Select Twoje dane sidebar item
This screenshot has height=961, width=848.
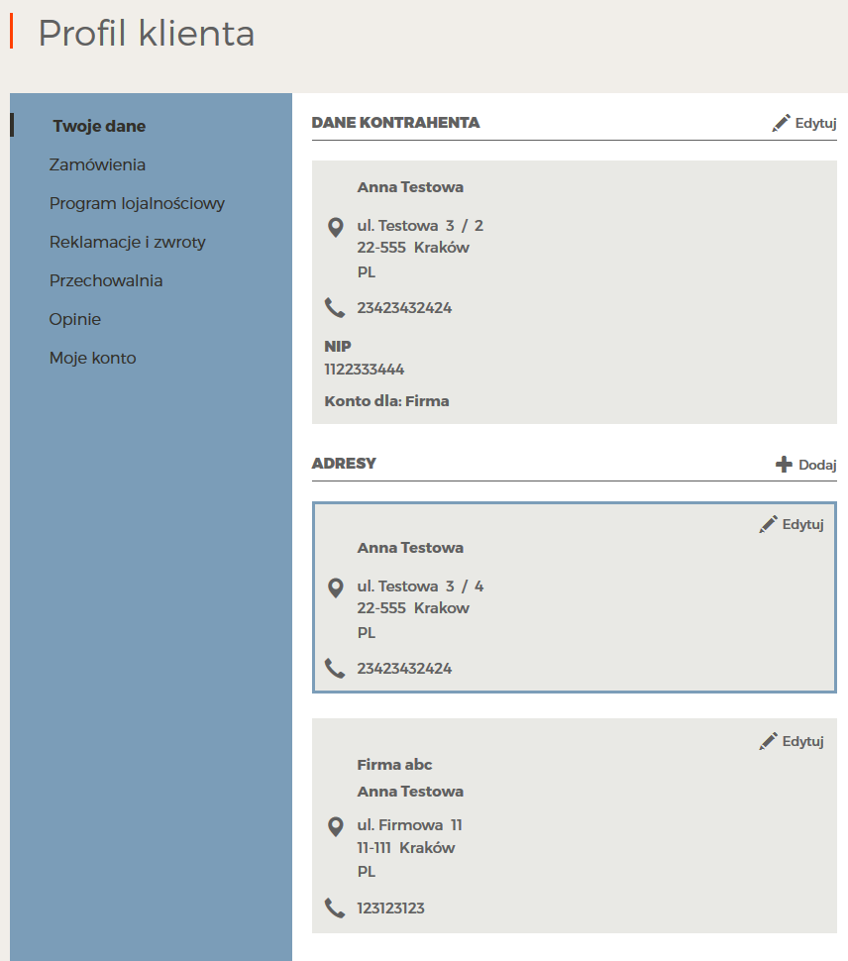tap(99, 126)
